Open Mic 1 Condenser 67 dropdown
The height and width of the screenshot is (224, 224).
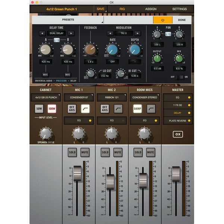pyautogui.click(x=79, y=97)
